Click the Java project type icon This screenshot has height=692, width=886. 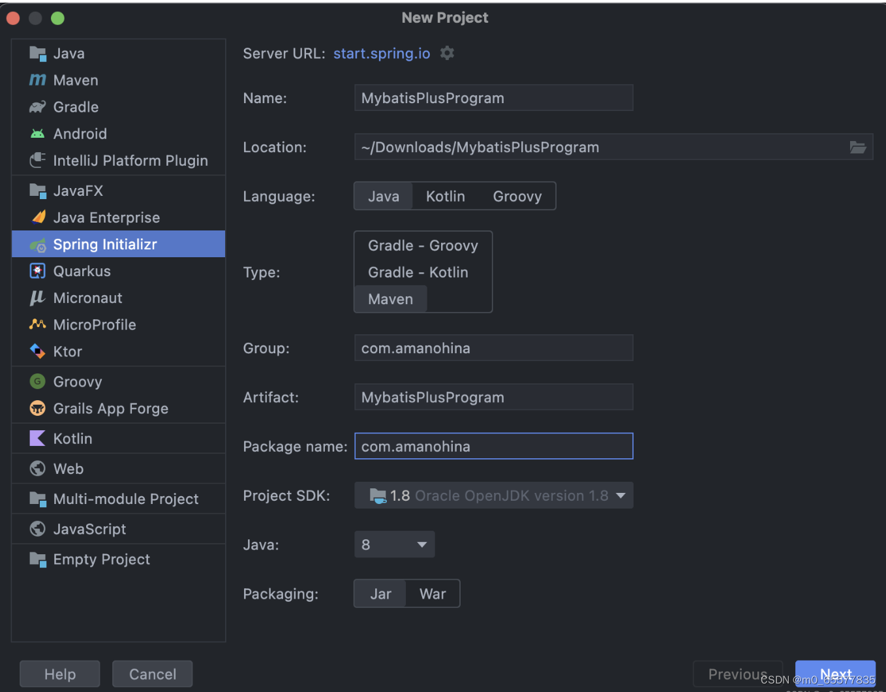[38, 54]
